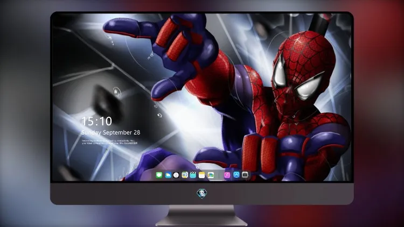Click the "Sunday September 28" date text
The image size is (404, 227).
(x=111, y=132)
